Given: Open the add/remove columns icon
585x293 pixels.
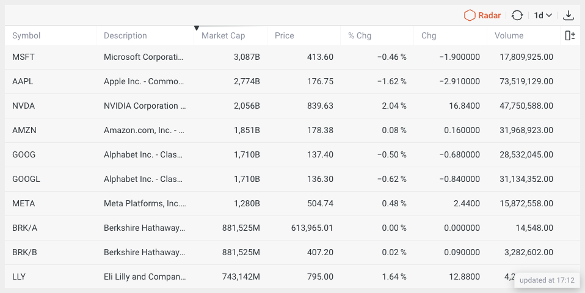Looking at the screenshot, I should 570,35.
